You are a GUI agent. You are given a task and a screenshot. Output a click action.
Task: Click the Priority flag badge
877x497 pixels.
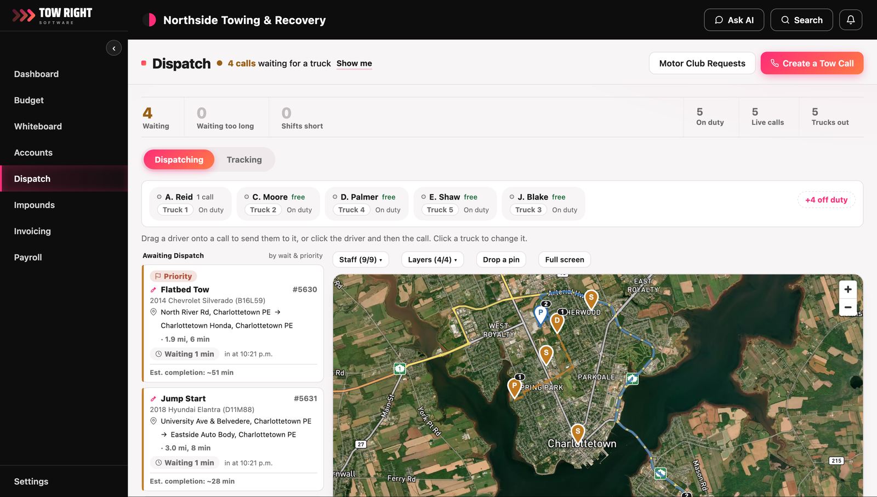[x=173, y=276]
